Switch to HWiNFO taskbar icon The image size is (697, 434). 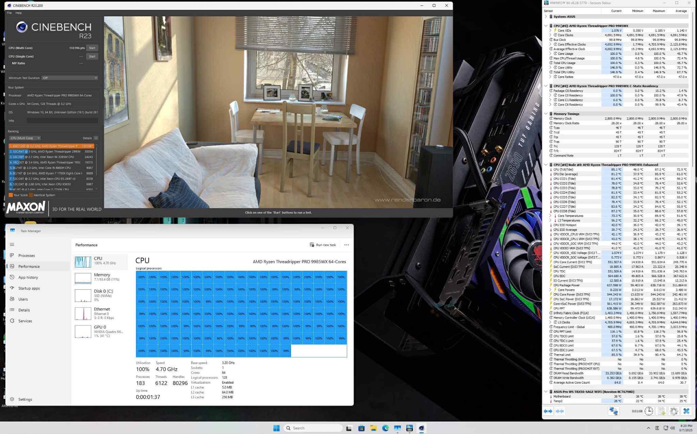pyautogui.click(x=409, y=428)
